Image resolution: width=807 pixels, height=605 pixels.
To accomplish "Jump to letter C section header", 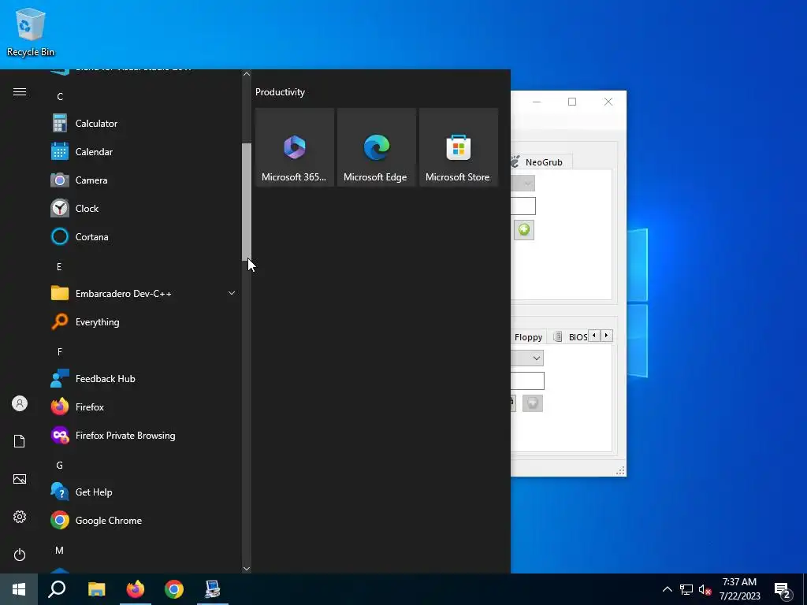I will [60, 97].
